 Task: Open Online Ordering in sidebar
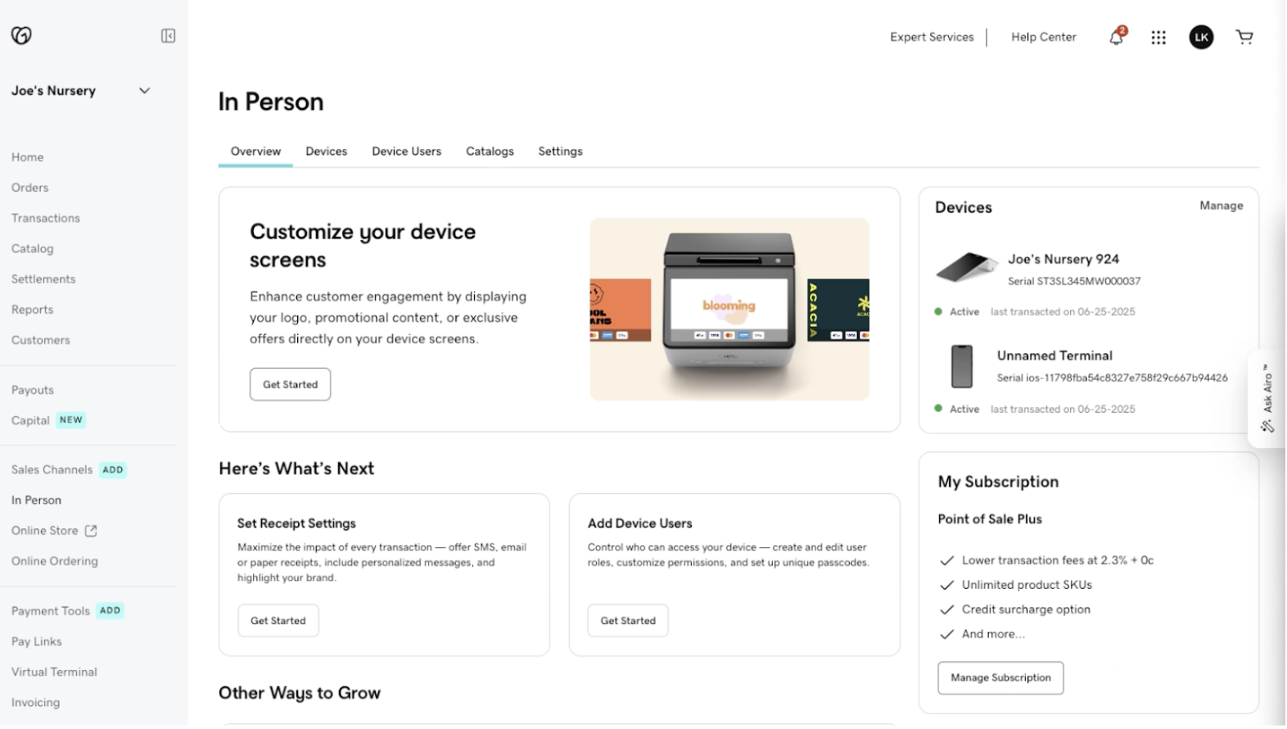(55, 562)
